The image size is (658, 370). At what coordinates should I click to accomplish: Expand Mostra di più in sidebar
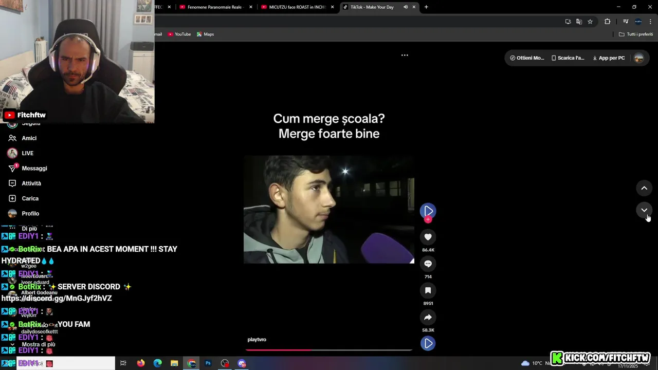pos(39,344)
